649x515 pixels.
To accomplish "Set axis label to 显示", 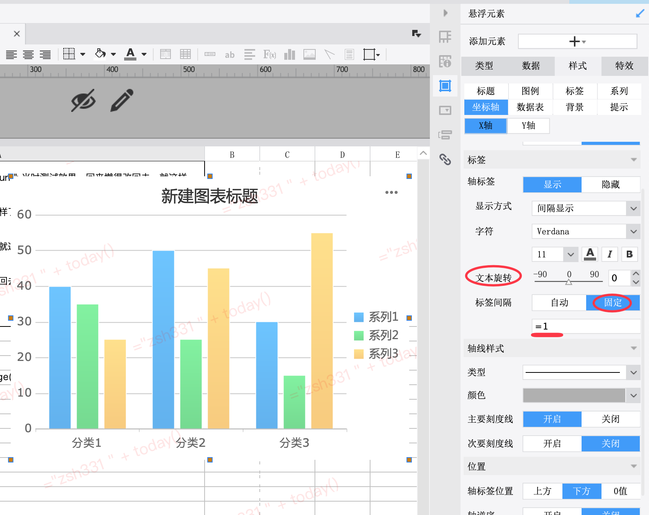I will click(x=552, y=184).
